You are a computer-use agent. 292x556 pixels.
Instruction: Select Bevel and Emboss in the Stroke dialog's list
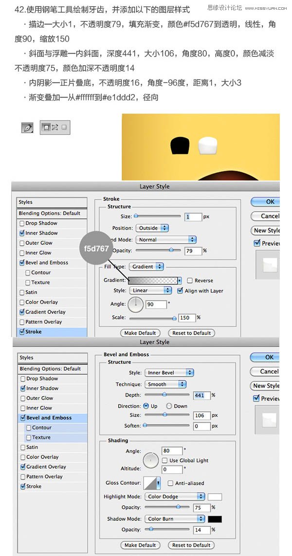(x=52, y=263)
